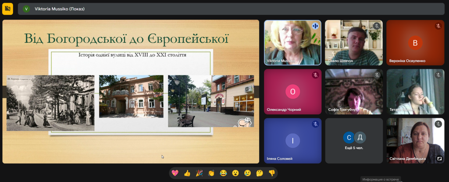Send the thumbs down reaction

pos(271,173)
